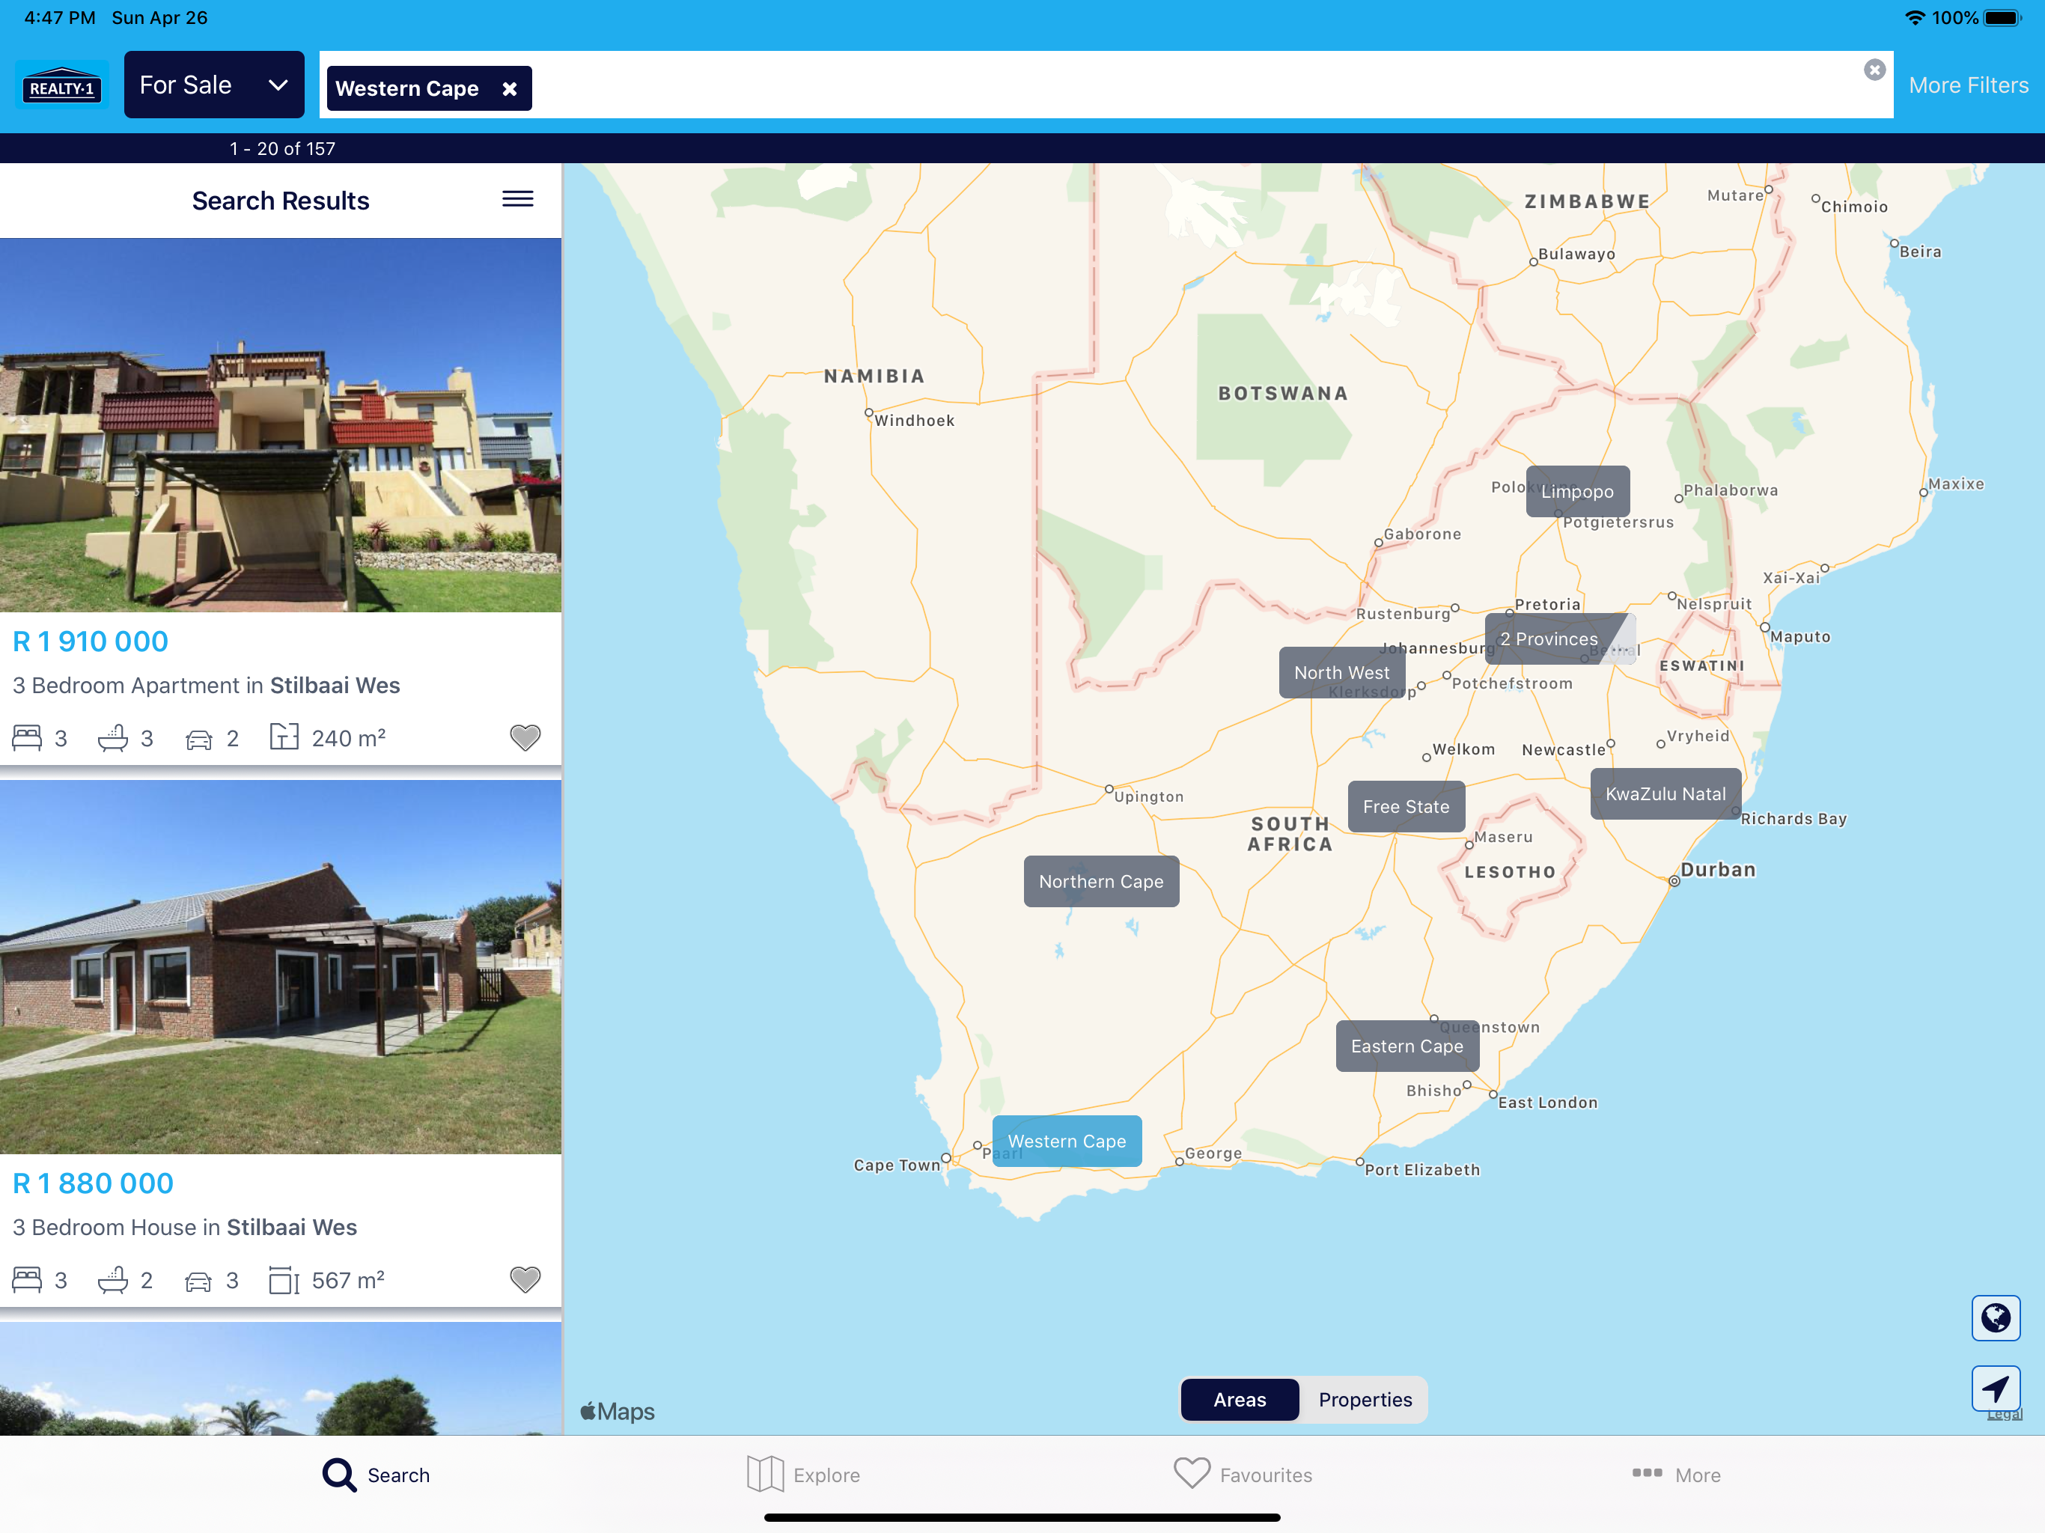Tap the current location arrow icon

click(1995, 1389)
